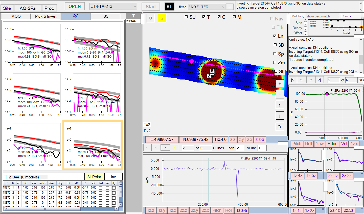Jump to first SLine in center navigation
Viewport: 364px width, 214px height.
coord(147,148)
